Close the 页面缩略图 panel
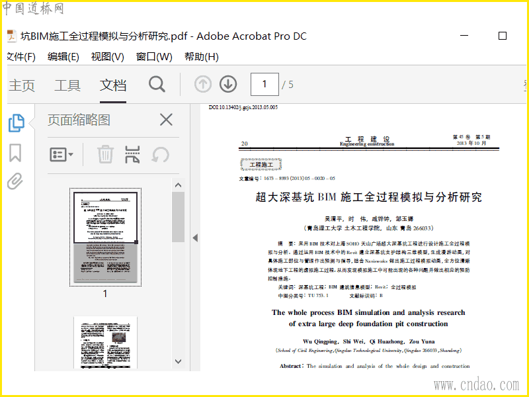This screenshot has height=397, width=529. [x=166, y=120]
